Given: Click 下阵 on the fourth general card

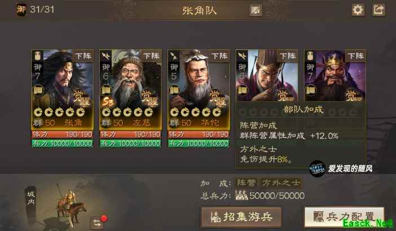Looking at the screenshot, I should tap(288, 56).
